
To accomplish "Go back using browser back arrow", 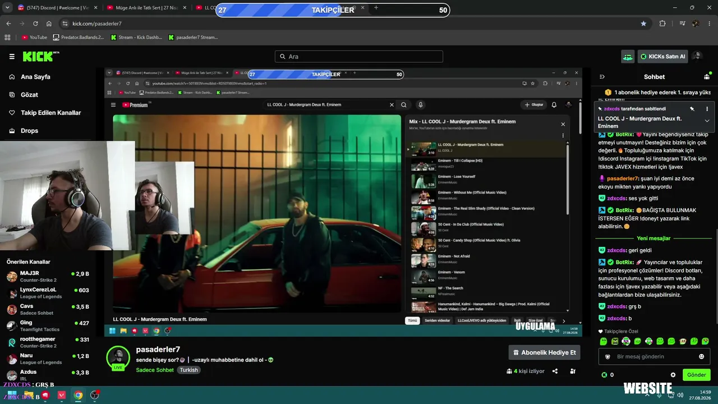I will (x=8, y=24).
